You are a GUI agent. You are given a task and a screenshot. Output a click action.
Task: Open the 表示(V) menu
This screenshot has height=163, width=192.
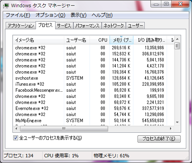click(78, 15)
